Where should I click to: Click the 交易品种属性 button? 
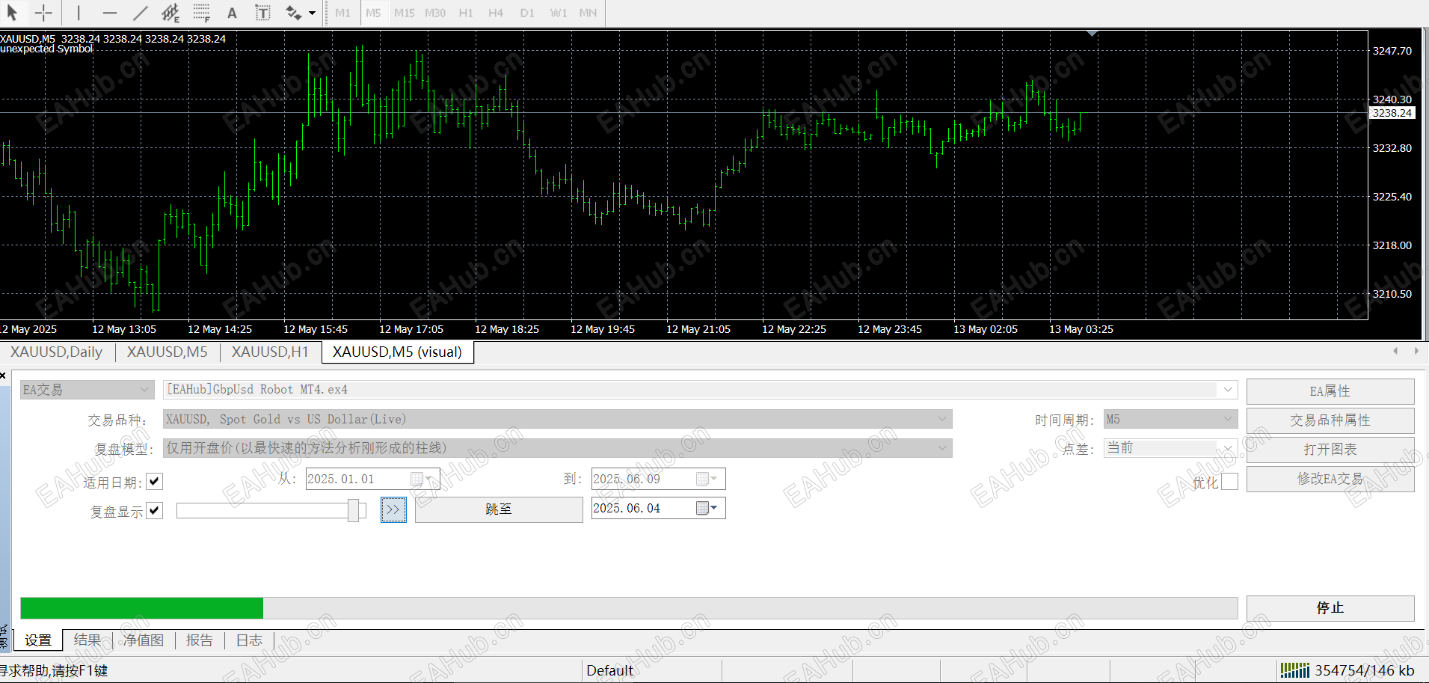[1330, 420]
